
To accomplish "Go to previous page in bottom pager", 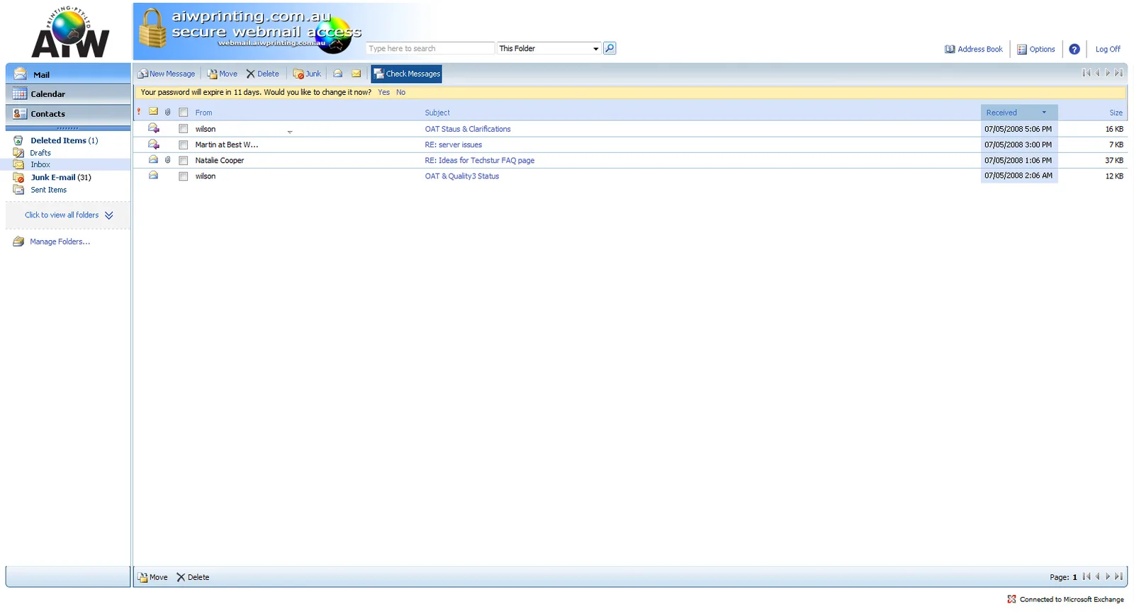I will click(1097, 576).
